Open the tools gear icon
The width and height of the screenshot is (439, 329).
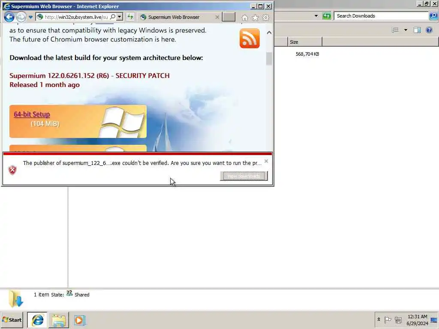(x=266, y=18)
